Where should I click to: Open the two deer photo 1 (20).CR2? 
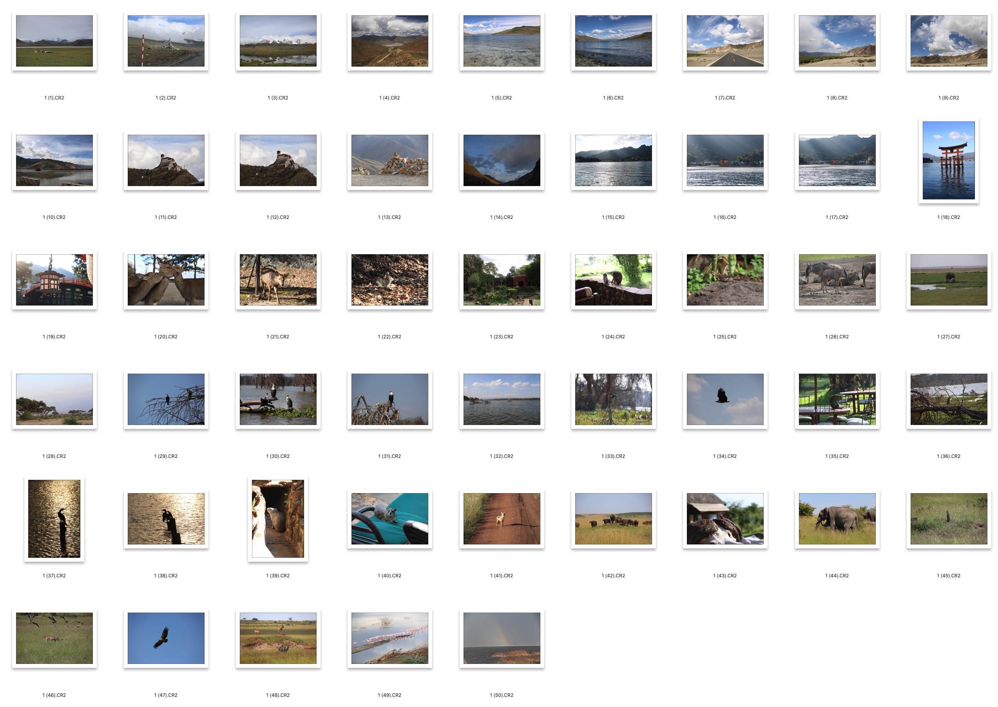point(166,280)
